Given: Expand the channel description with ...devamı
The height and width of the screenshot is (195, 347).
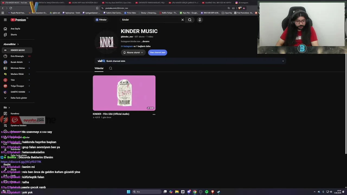Looking at the screenshot, I should pos(145,41).
